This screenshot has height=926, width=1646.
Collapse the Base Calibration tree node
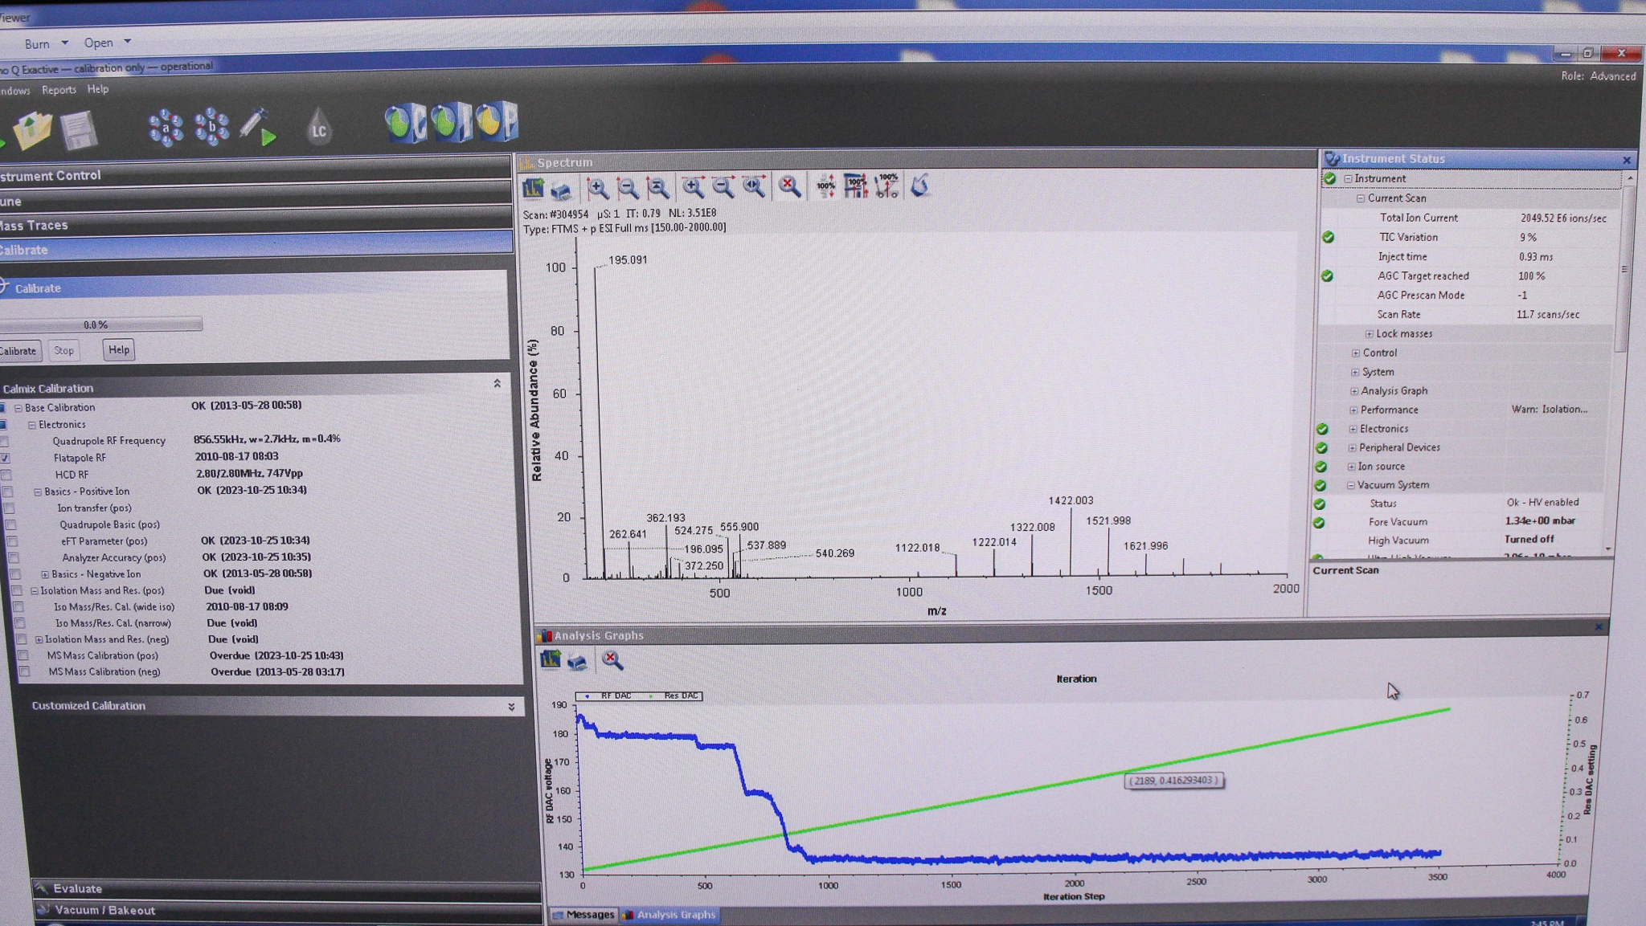pos(18,408)
